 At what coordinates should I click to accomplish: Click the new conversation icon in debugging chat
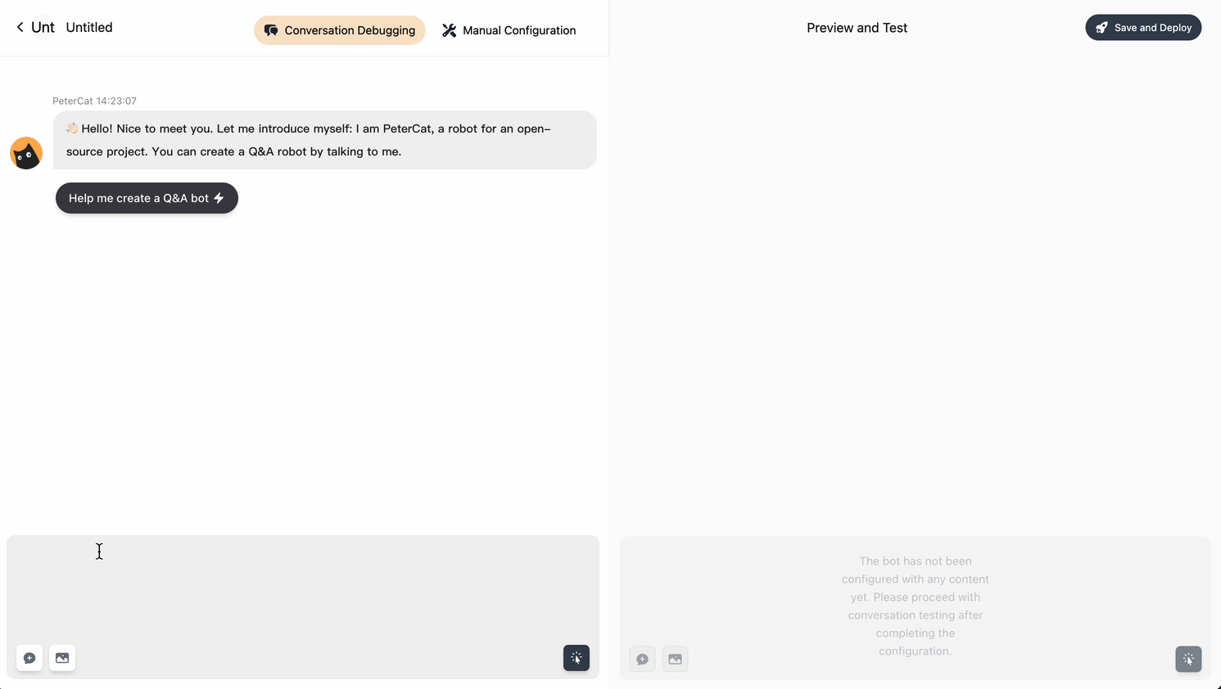[29, 658]
